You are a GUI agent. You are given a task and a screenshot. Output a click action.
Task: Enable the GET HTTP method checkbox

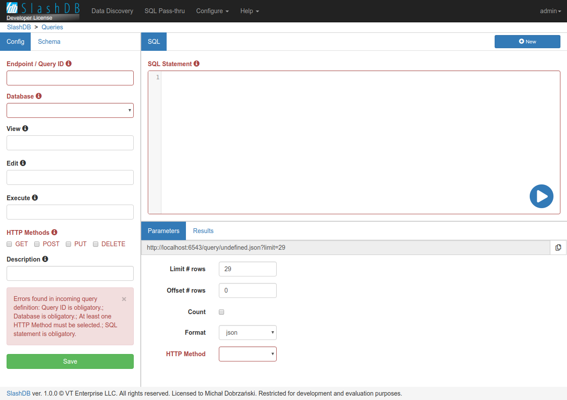[9, 244]
